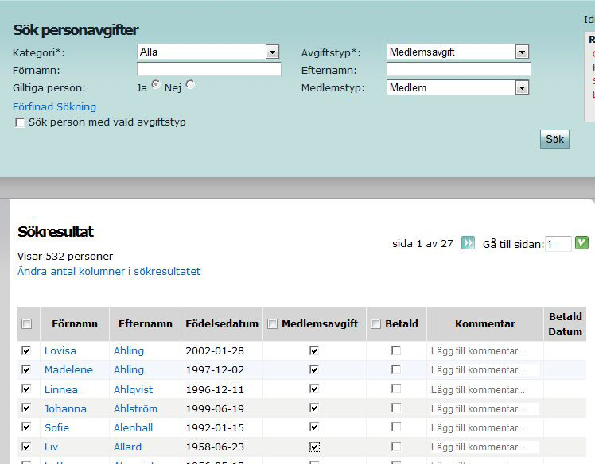Image resolution: width=595 pixels, height=464 pixels.
Task: Click into the Förnamn input field
Action: [x=209, y=69]
